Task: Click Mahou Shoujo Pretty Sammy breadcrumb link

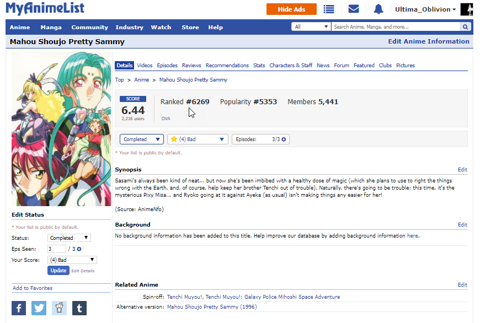Action: [x=193, y=79]
